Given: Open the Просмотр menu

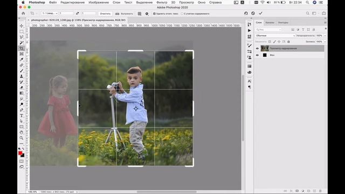Looking at the screenshot, I should pyautogui.click(x=187, y=2).
